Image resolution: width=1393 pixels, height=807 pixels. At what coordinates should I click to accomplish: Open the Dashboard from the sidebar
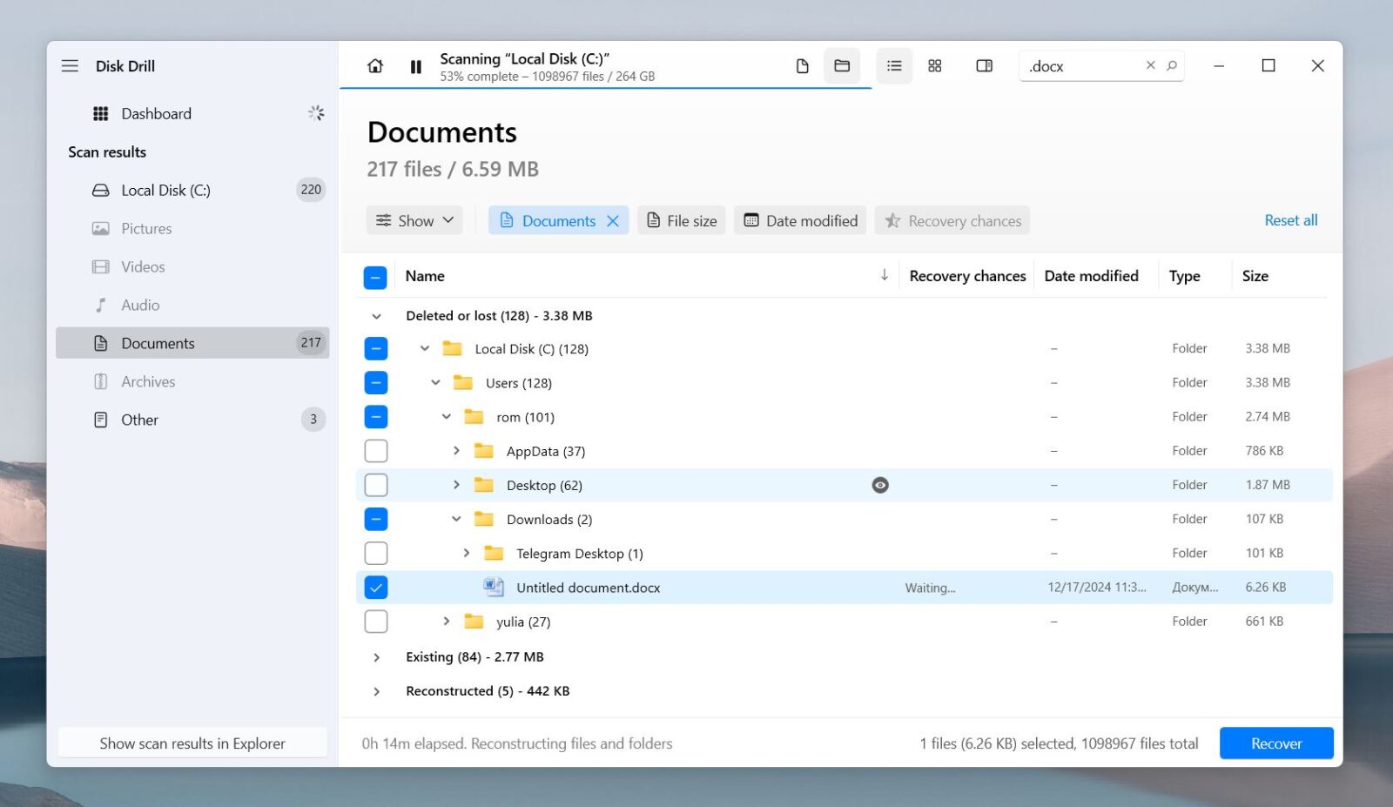point(156,113)
